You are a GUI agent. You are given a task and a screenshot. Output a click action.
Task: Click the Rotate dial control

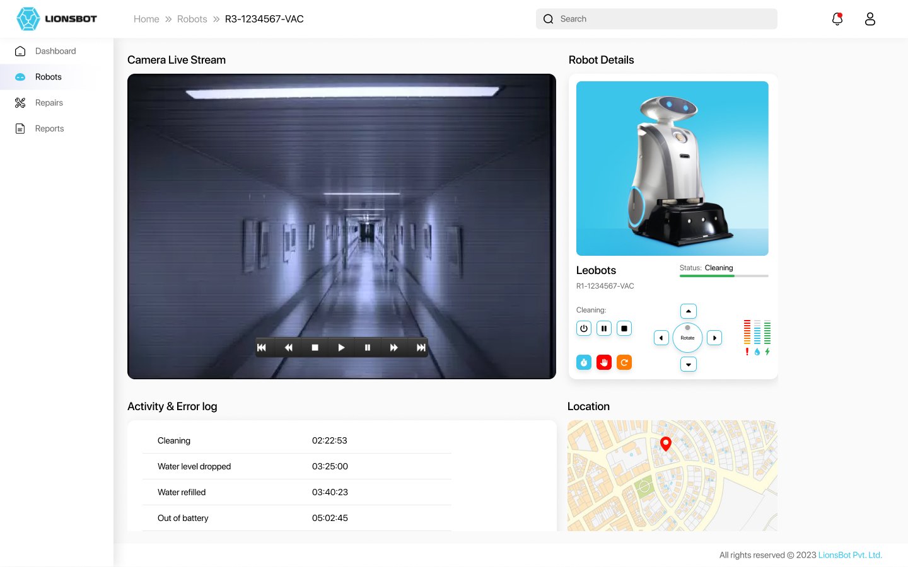click(x=688, y=338)
